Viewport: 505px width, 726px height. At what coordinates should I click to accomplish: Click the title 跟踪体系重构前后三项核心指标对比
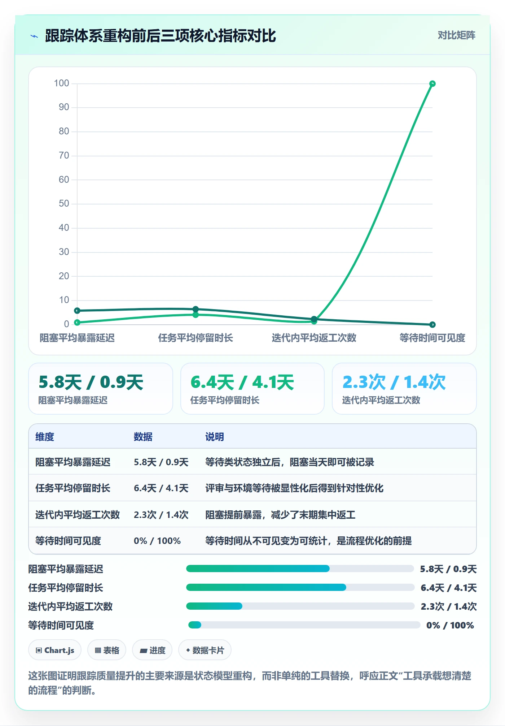(161, 36)
